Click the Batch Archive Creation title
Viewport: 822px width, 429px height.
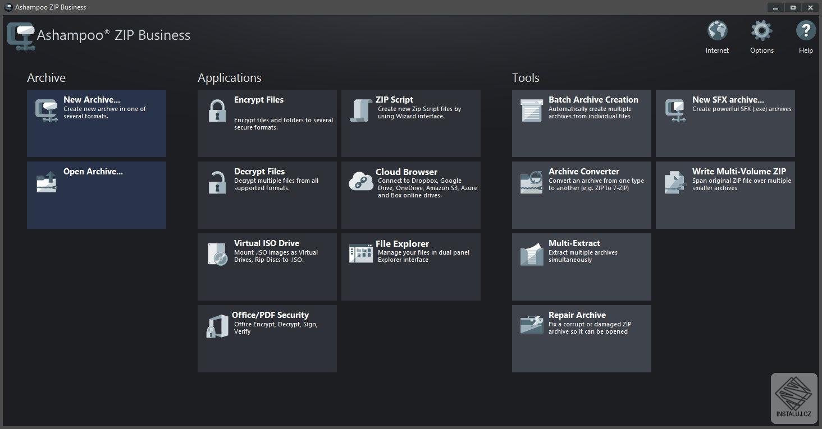coord(593,100)
